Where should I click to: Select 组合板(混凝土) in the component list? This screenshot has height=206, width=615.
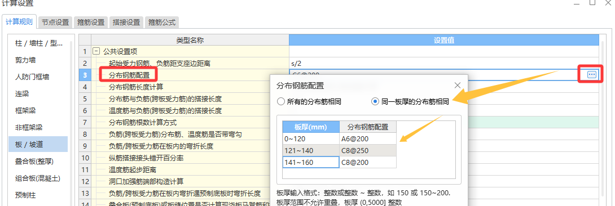click(x=38, y=178)
